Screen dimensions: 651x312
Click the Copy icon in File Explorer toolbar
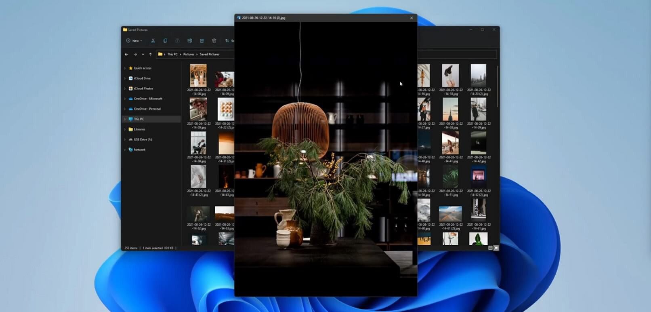click(x=165, y=40)
